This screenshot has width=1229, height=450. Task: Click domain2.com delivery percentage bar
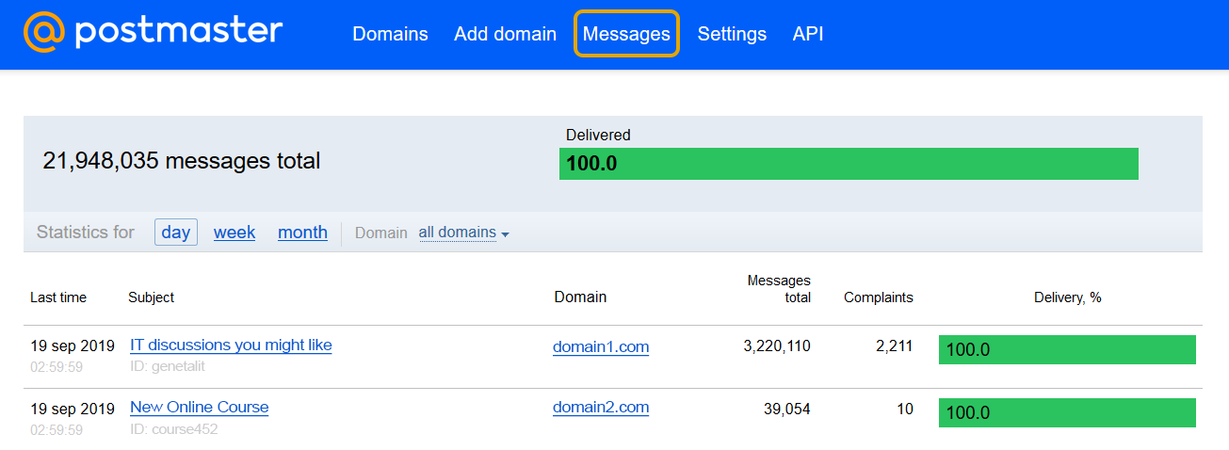point(1067,413)
